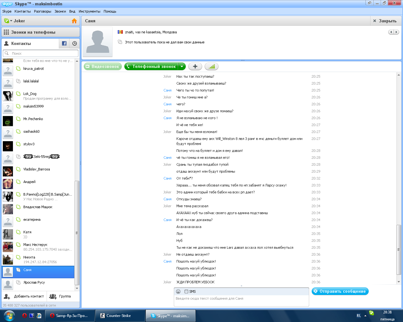Image resolution: width=403 pixels, height=322 pixels.
Task: Click profile panel previous arrow
Action: pyautogui.click(x=391, y=32)
